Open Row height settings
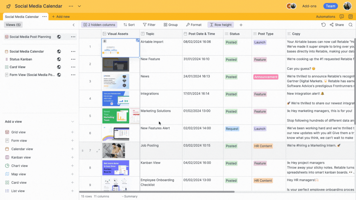Image resolution: width=356 pixels, height=200 pixels. [220, 25]
